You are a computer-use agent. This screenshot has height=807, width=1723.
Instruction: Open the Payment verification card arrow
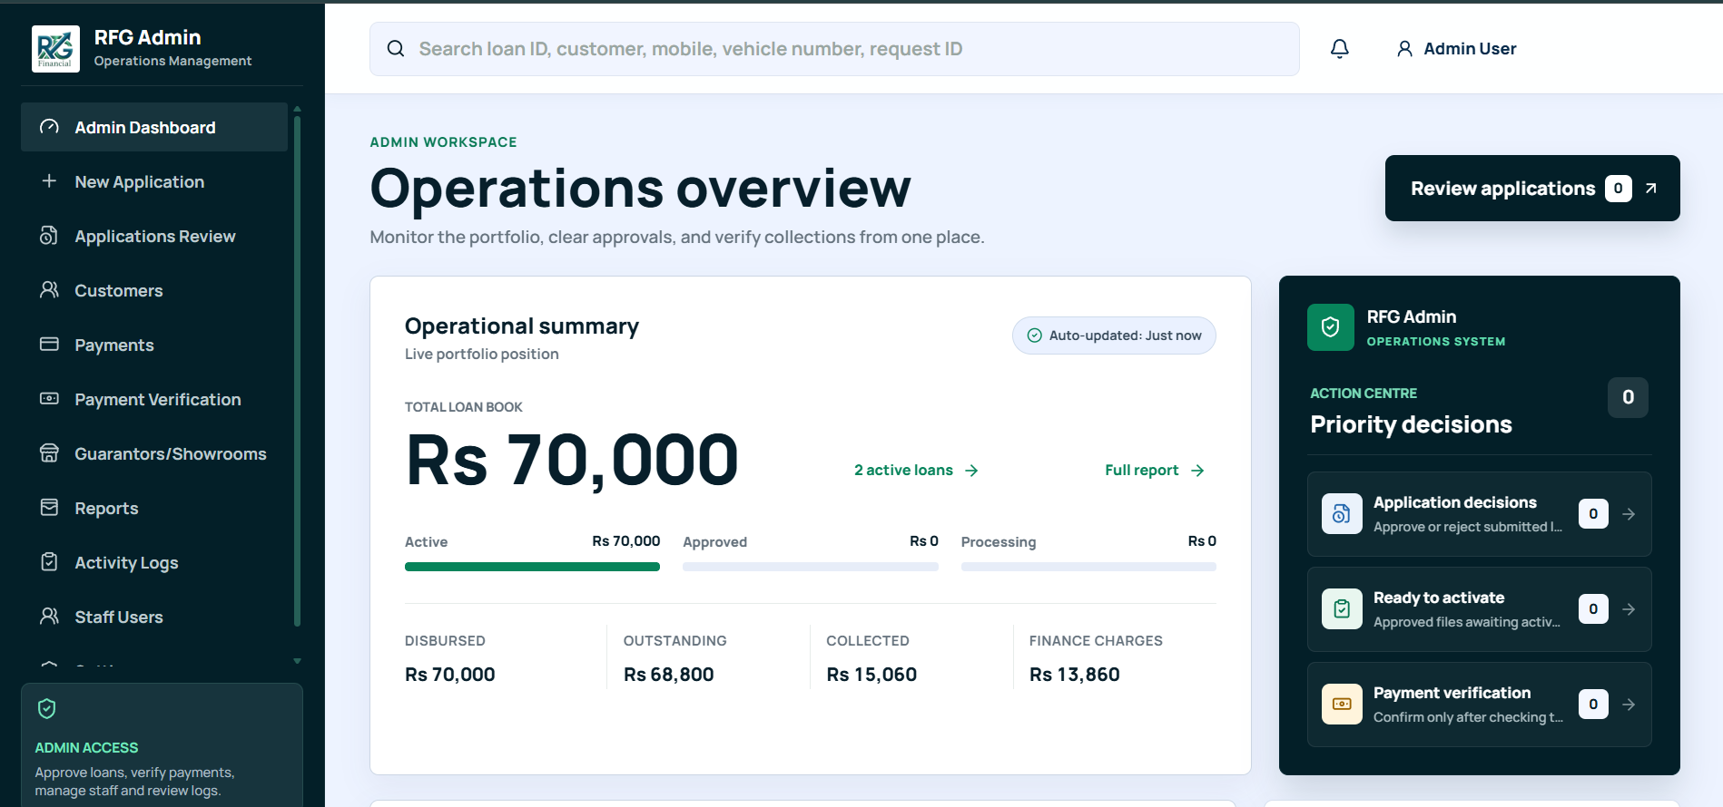[1629, 705]
